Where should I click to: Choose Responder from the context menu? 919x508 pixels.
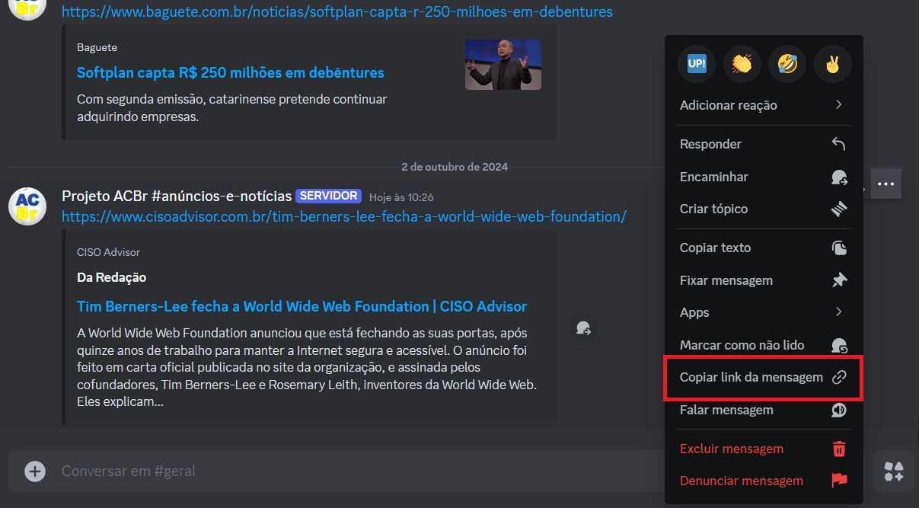click(x=764, y=144)
